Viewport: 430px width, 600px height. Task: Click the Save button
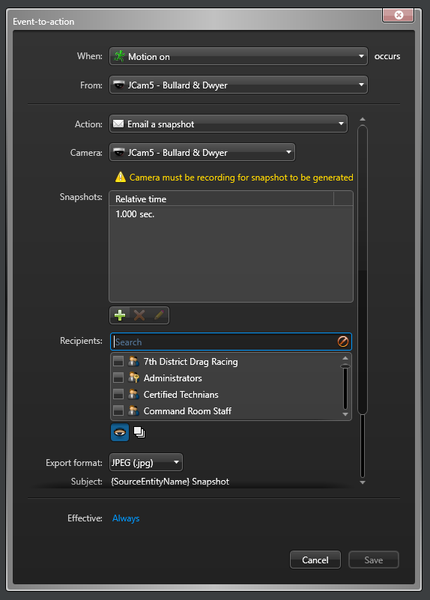pyautogui.click(x=373, y=560)
